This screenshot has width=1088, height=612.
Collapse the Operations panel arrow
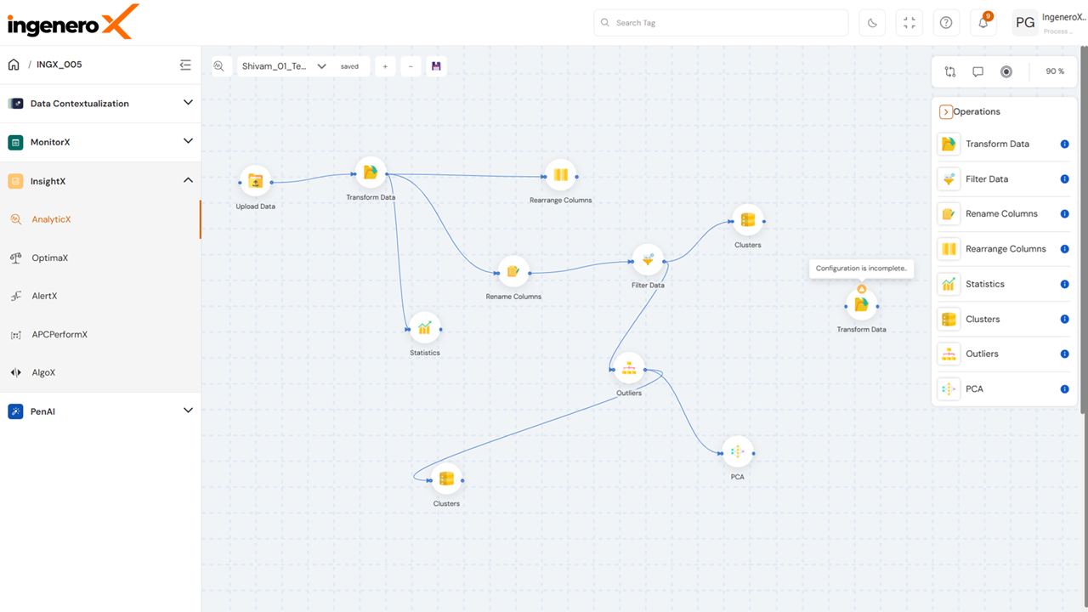(x=945, y=112)
